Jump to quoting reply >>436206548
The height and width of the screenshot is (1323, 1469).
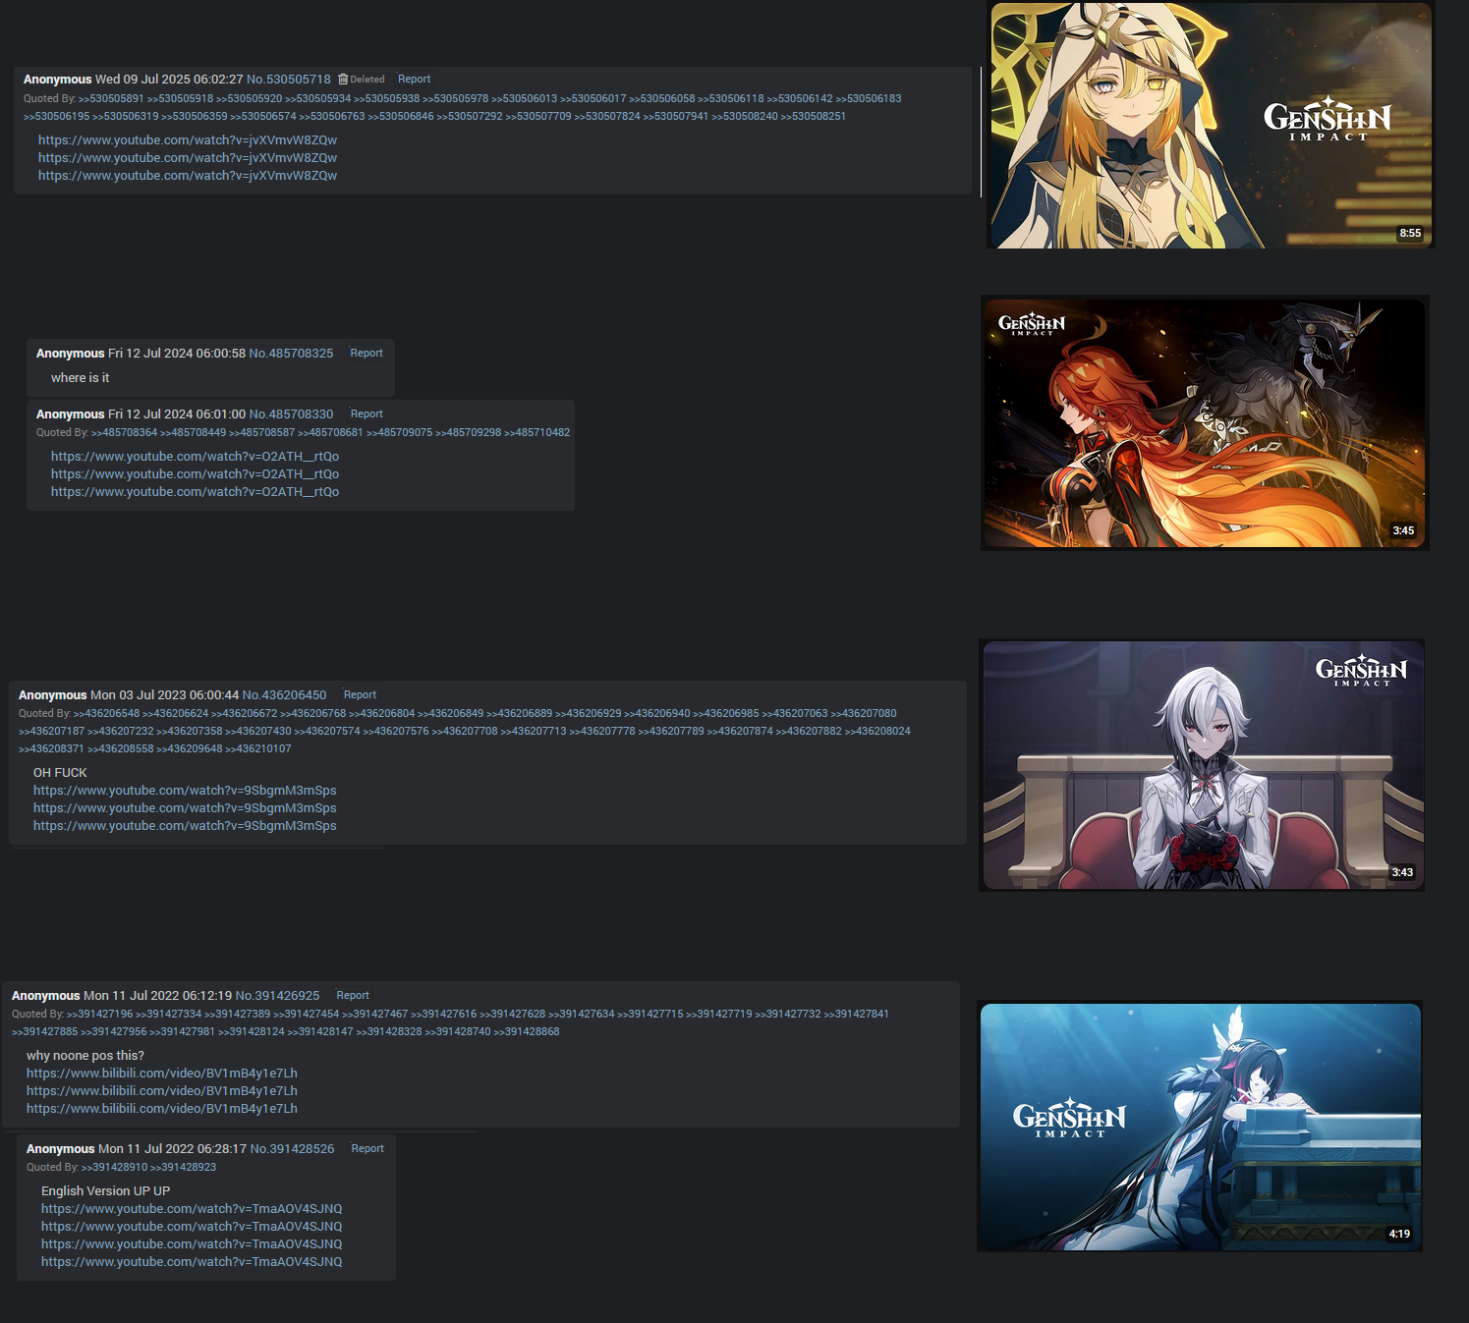tap(106, 714)
